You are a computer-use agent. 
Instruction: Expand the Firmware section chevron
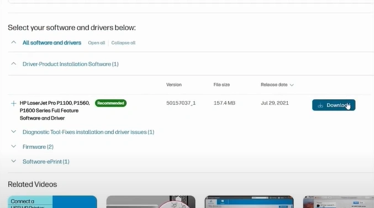(14, 146)
